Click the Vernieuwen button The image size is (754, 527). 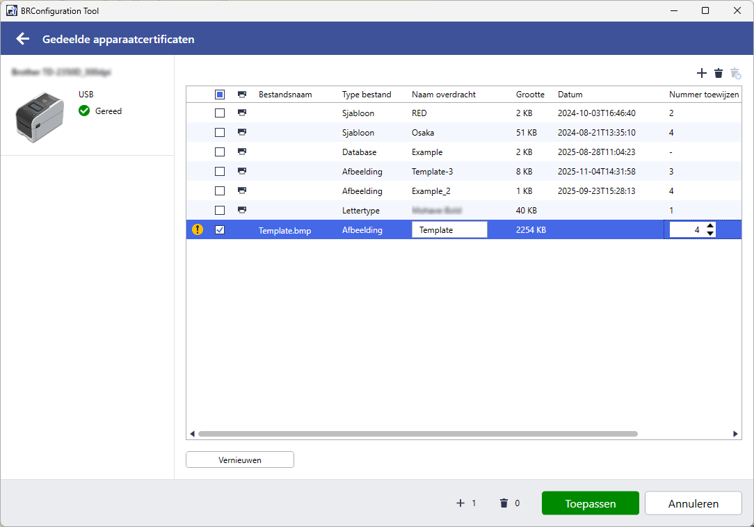click(240, 460)
